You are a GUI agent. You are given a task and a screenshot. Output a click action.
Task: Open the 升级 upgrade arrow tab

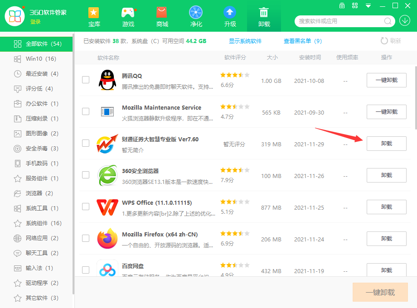(230, 17)
